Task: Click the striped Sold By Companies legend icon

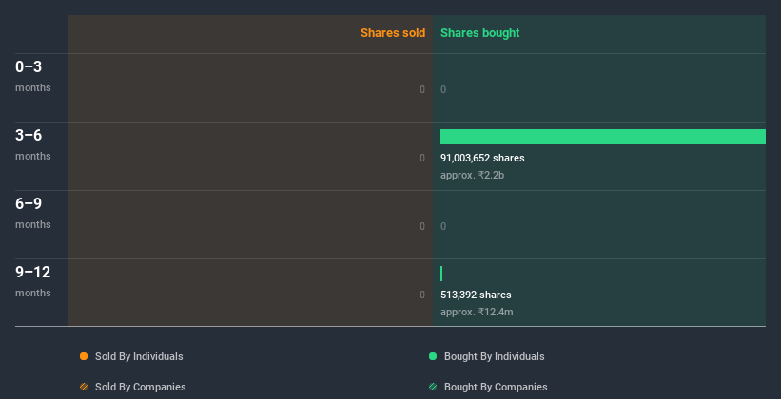Action: click(x=84, y=387)
